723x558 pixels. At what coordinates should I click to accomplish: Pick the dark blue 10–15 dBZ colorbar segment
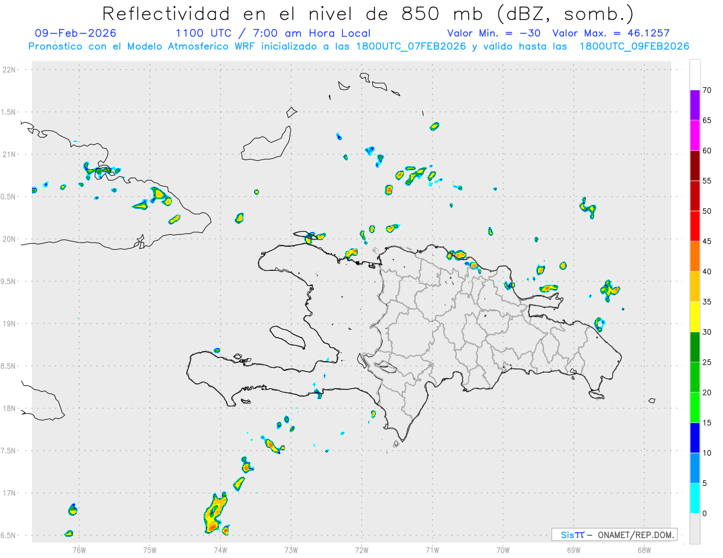(x=695, y=438)
